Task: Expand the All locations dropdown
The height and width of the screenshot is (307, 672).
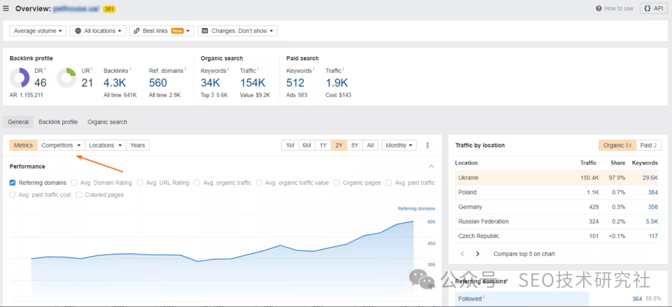Action: coord(98,31)
